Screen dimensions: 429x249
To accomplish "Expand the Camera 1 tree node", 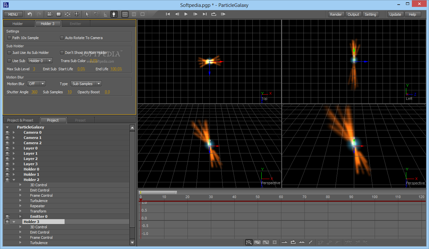I will (14, 138).
